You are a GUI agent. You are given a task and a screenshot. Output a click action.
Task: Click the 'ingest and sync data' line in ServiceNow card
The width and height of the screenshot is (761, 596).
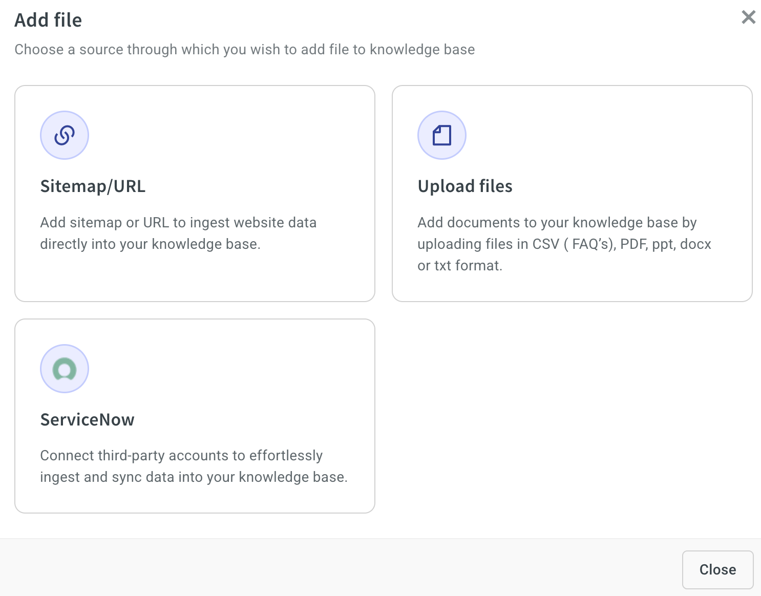pos(194,477)
